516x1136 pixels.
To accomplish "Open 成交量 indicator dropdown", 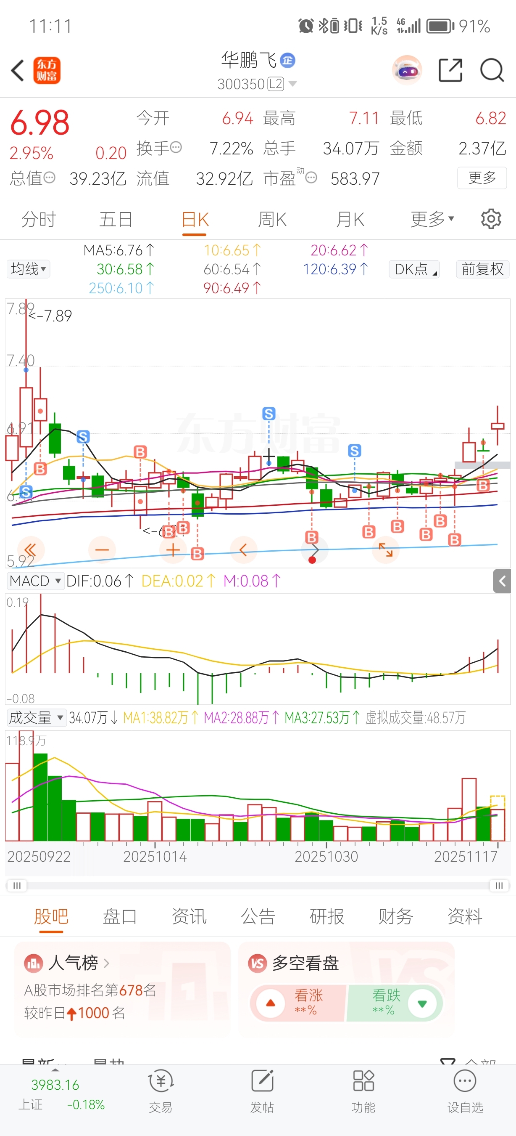I will [37, 718].
